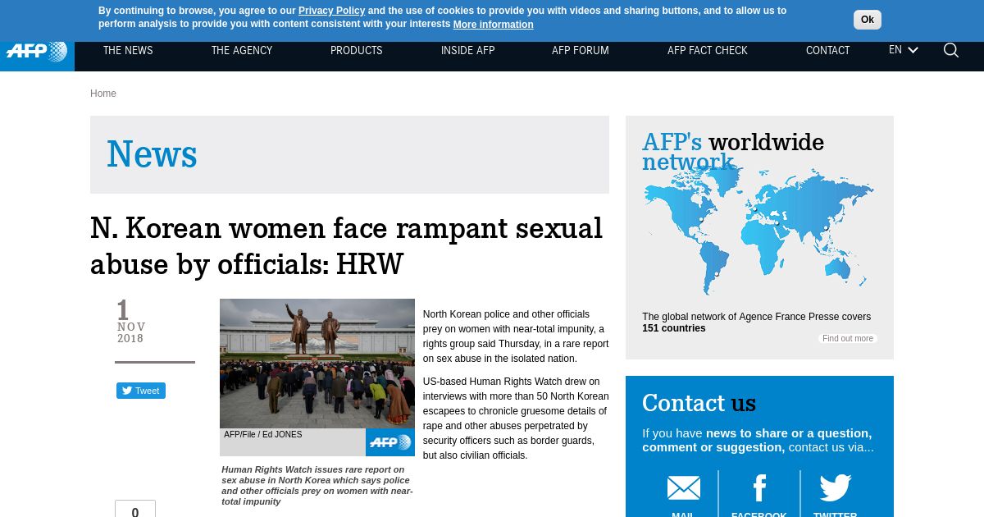Click the News section heading
Screen dimensions: 984x517
[x=152, y=155]
